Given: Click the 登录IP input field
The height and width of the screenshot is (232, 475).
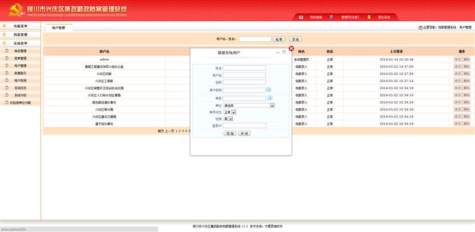Looking at the screenshot, I should 244,126.
